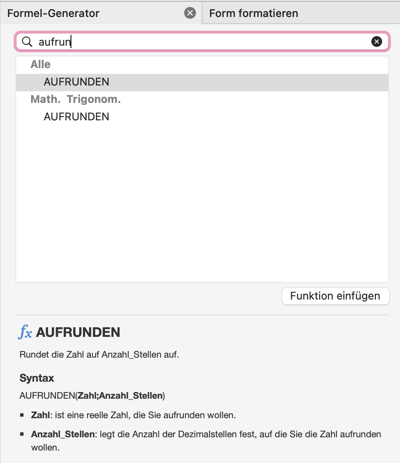
Task: Click the bold AUFRUNDEN description heading
Action: tap(78, 332)
